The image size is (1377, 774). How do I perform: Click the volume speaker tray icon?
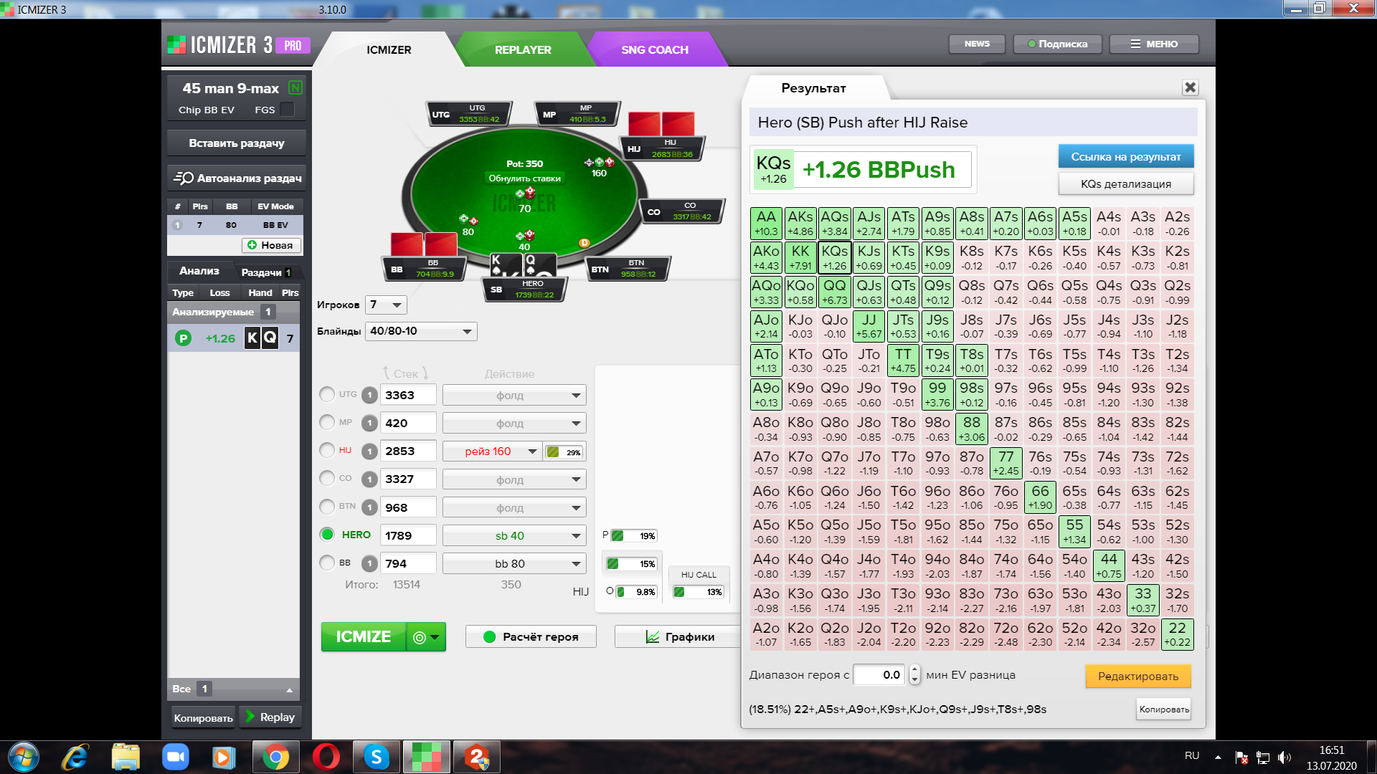click(x=1284, y=757)
